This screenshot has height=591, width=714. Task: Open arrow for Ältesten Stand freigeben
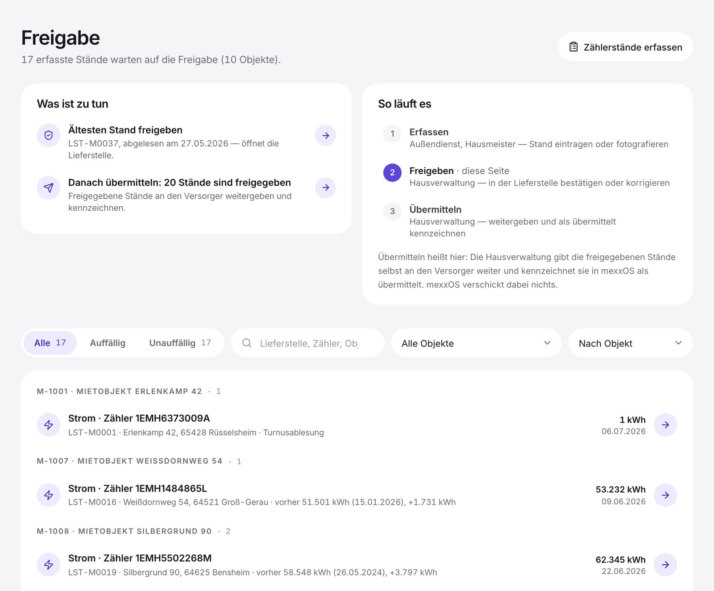325,135
